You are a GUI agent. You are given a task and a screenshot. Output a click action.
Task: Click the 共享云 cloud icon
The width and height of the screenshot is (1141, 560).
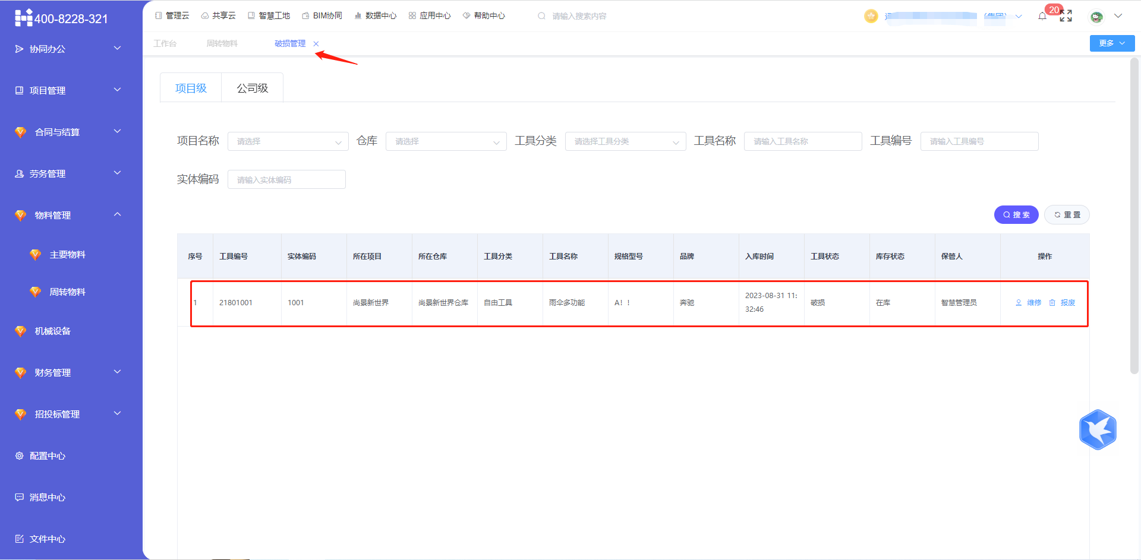(204, 16)
